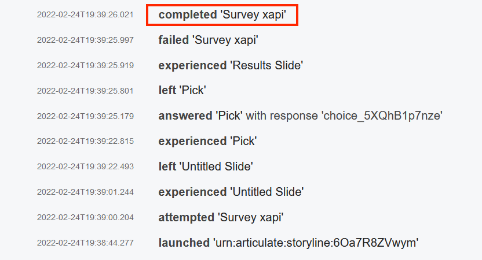This screenshot has width=482, height=260.
Task: Select the experienced 'Pick' statement
Action: tap(207, 142)
